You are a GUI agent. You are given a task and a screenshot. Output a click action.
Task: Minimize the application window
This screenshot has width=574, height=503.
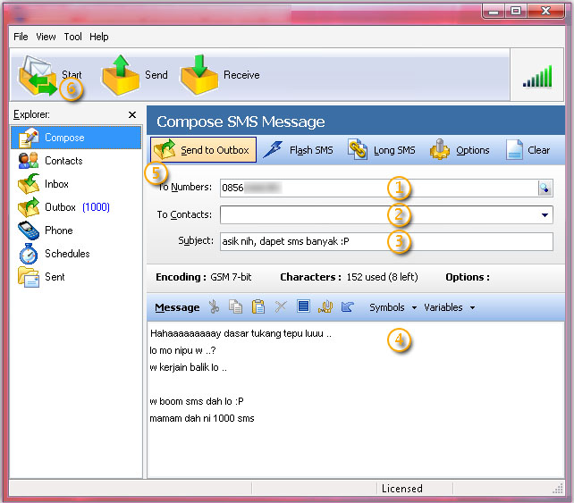coord(494,12)
